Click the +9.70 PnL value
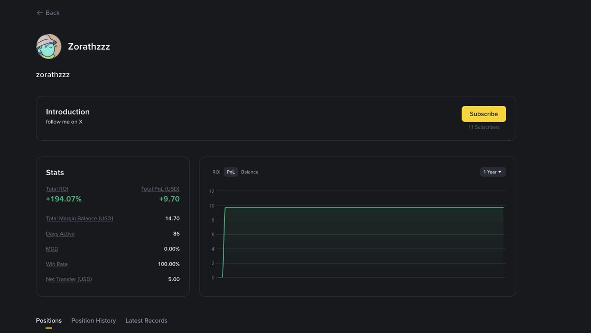Screen dimensions: 591x333 [x=169, y=199]
